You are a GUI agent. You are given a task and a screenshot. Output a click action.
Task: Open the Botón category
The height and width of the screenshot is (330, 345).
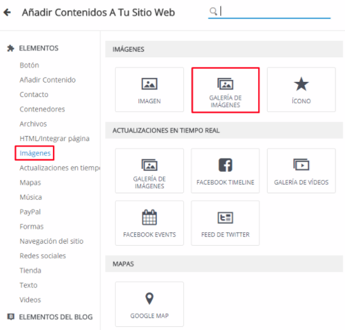pos(29,65)
